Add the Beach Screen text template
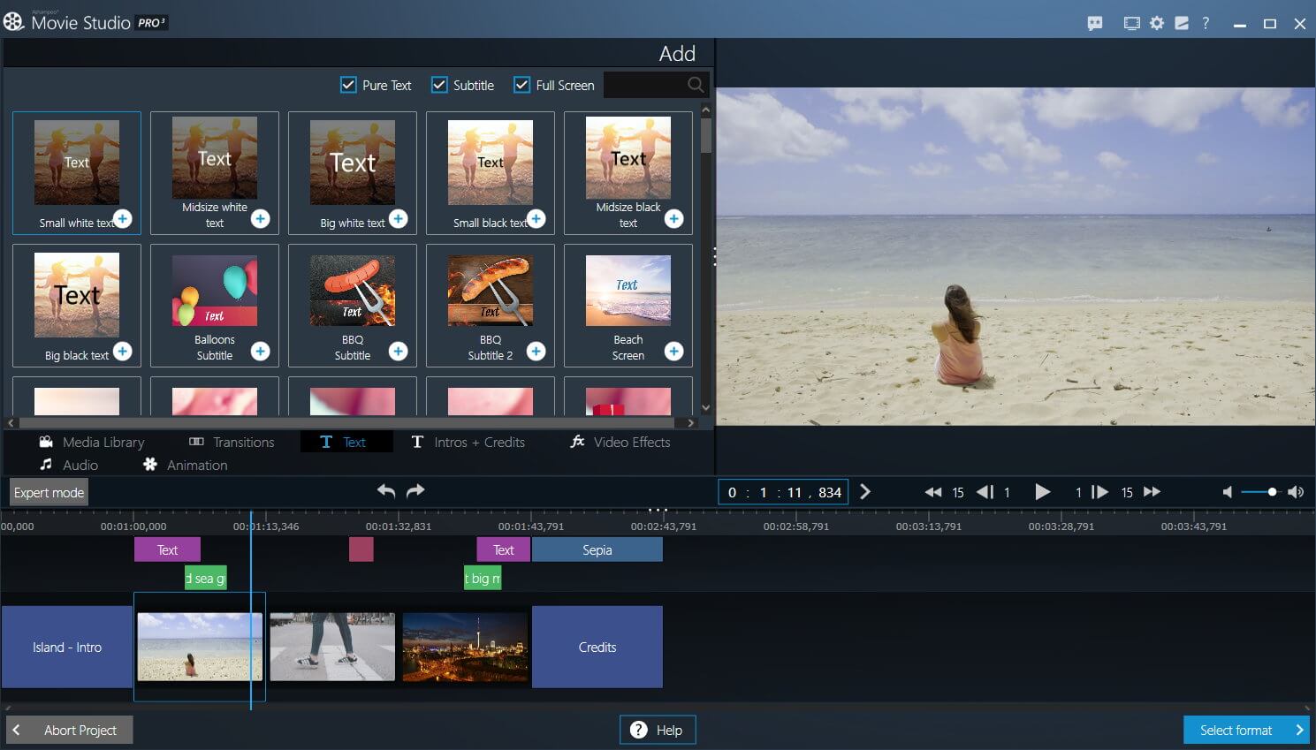Image resolution: width=1316 pixels, height=750 pixels. pyautogui.click(x=673, y=352)
